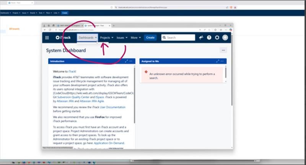The image size is (306, 165).
Task: Click the unknown error message text
Action: coord(182,76)
